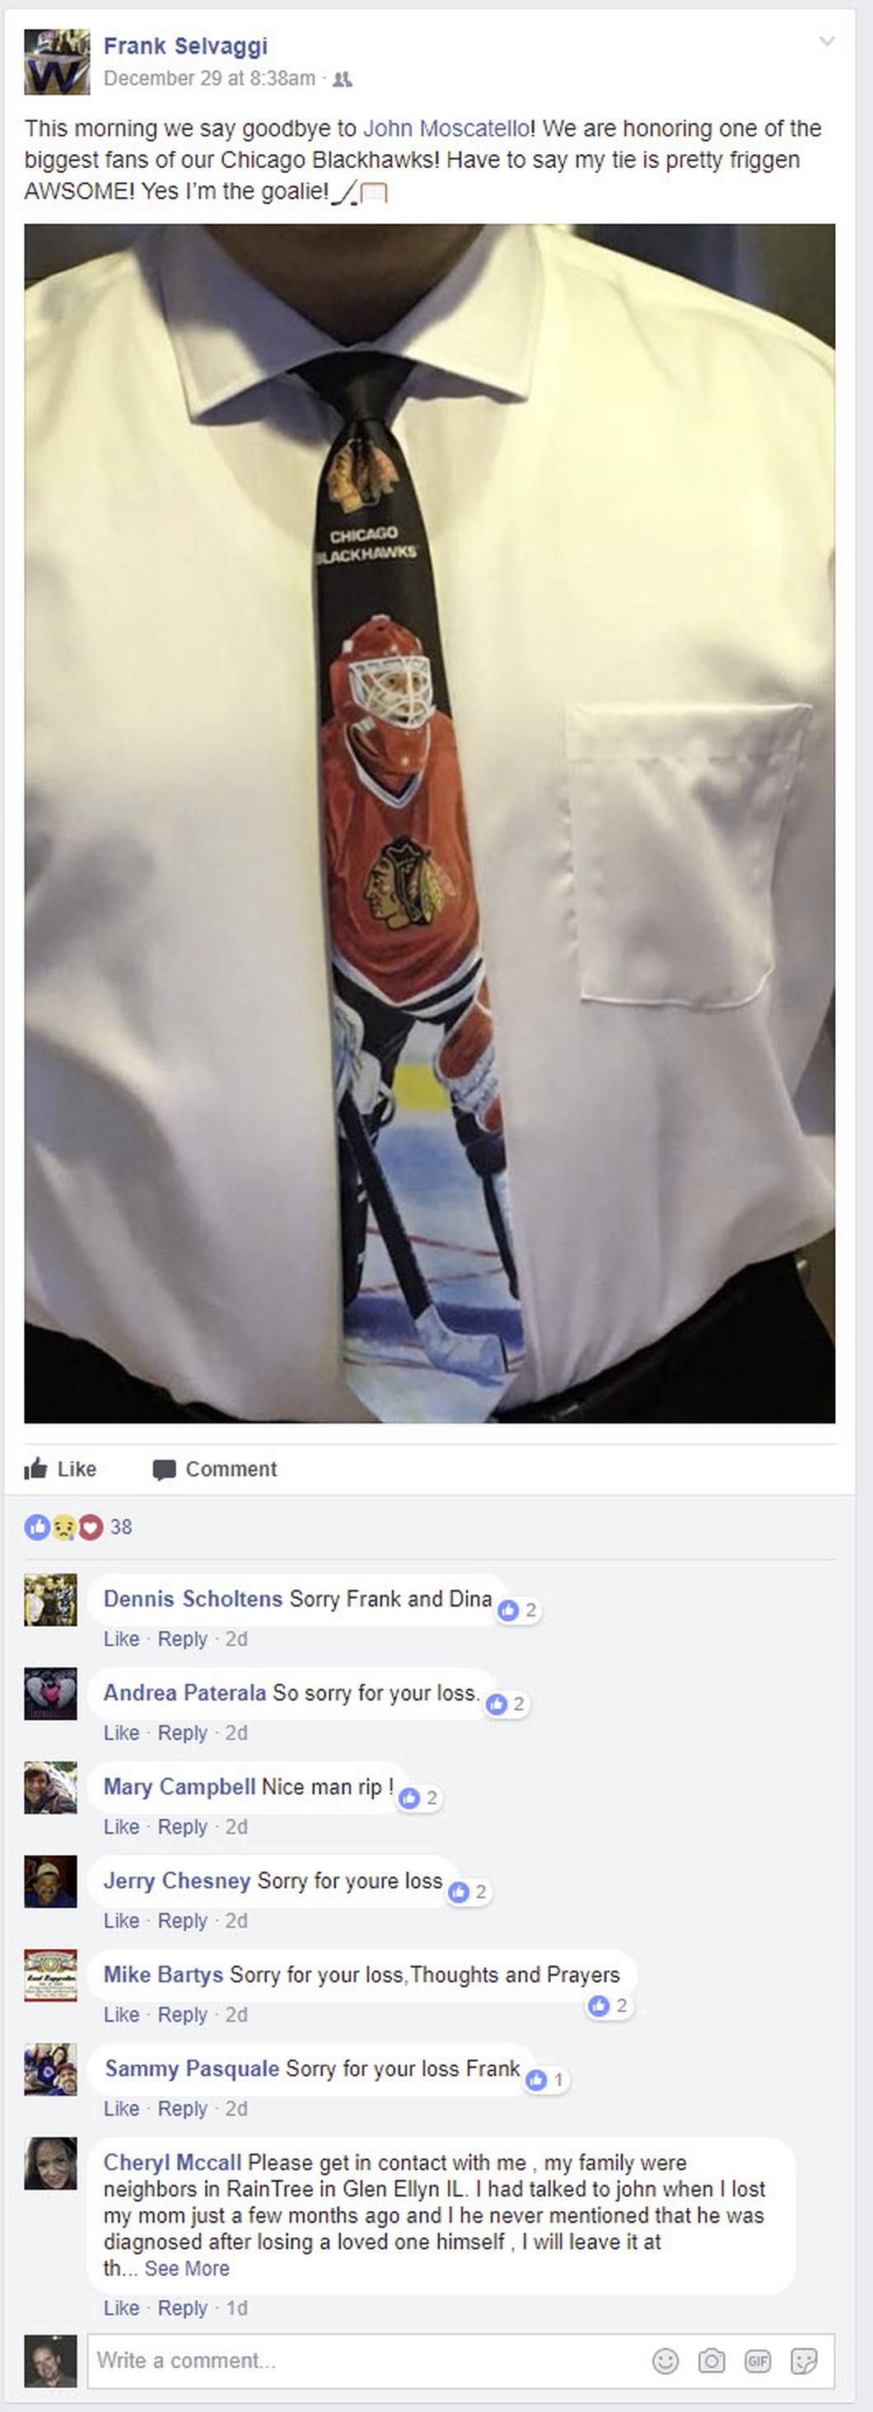Click the emoji icon in comment box
Screen dimensions: 873x2412
pyautogui.click(x=665, y=2360)
